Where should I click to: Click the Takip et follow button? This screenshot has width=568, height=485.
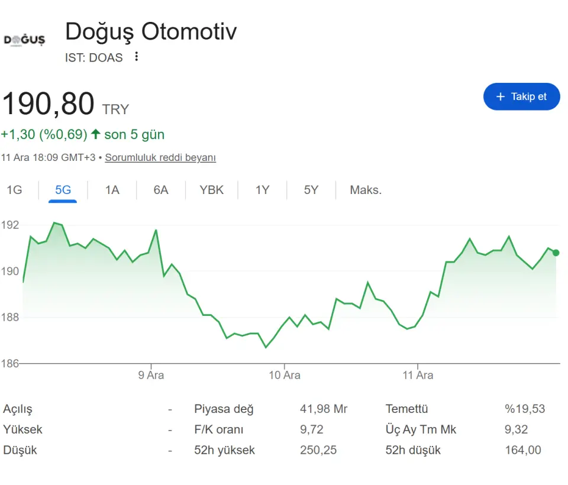pos(521,96)
